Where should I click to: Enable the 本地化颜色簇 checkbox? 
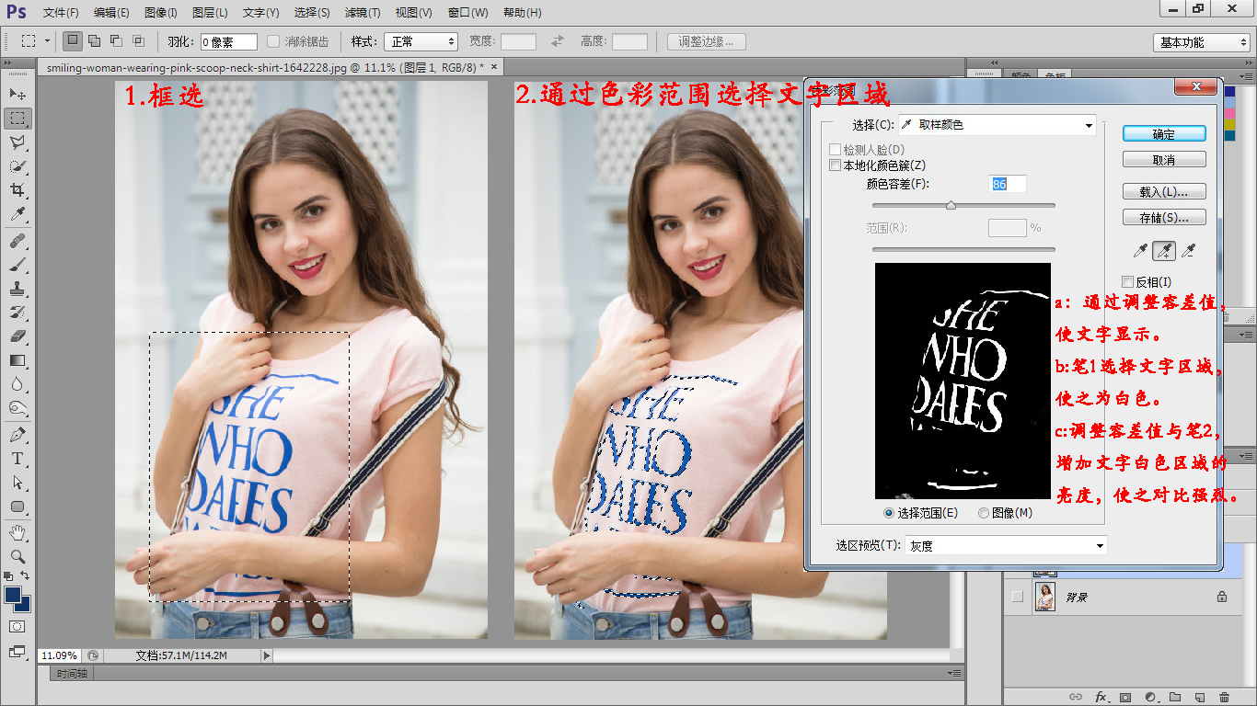836,165
